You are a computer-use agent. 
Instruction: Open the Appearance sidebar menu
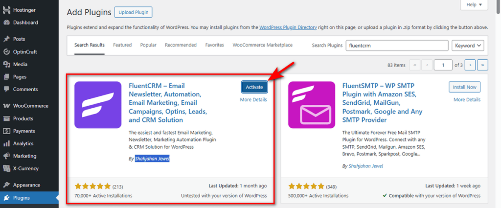point(29,185)
